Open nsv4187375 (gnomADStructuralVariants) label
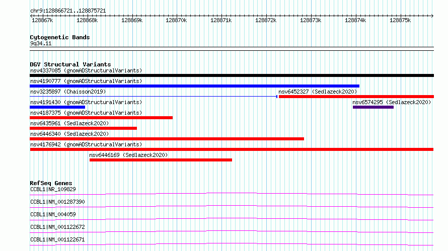Screen dimensions: 448x251 point(86,113)
